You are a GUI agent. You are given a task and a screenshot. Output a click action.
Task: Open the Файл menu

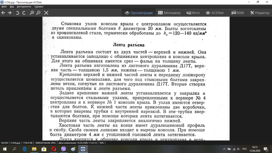(4, 7)
